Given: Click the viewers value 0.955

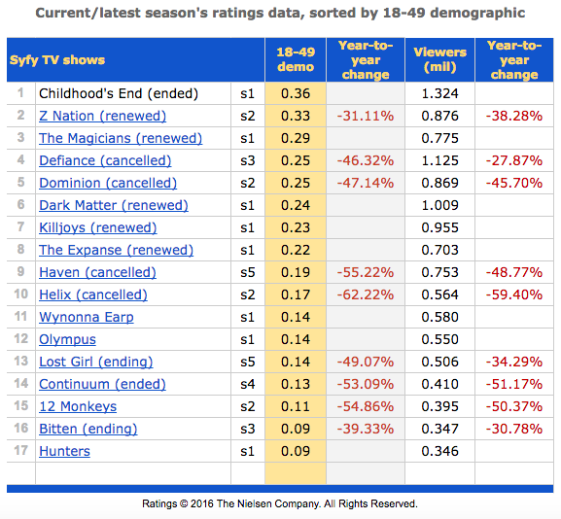Looking at the screenshot, I should click(x=440, y=227).
